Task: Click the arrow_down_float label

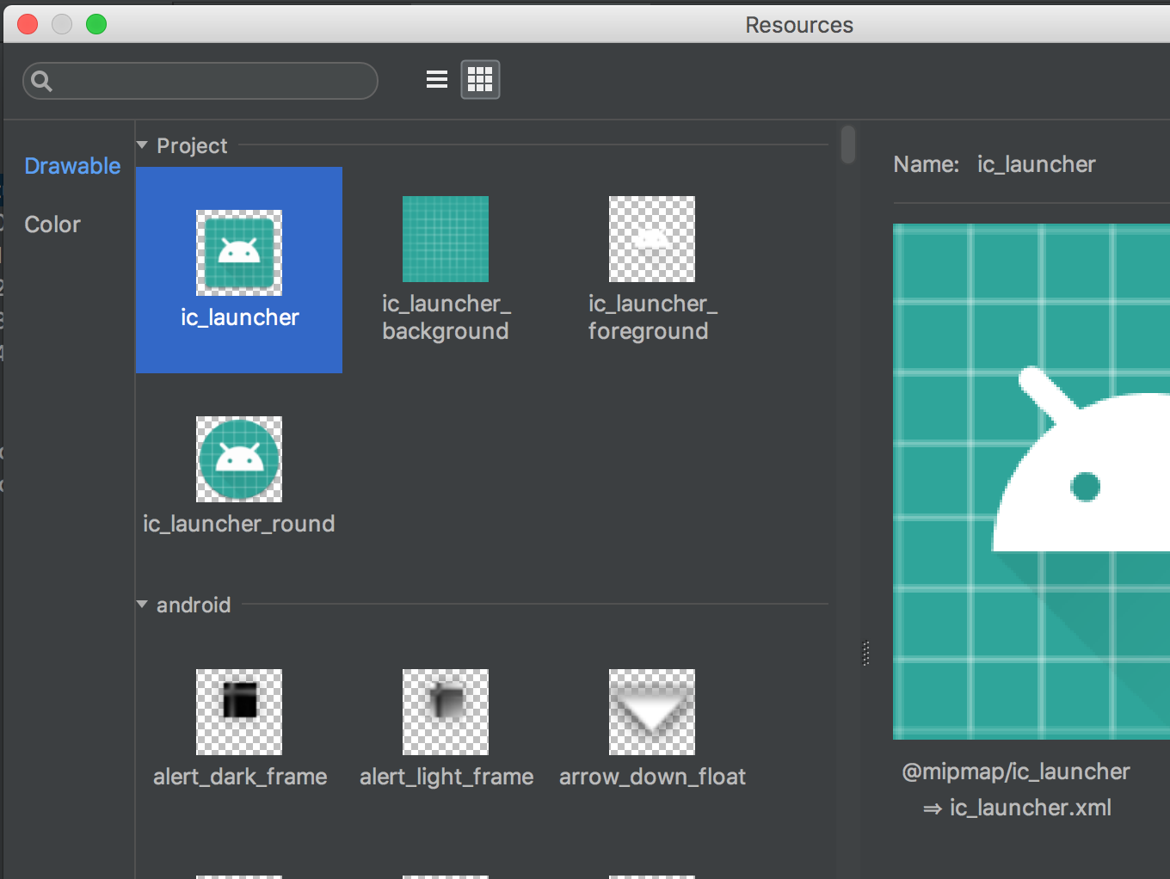Action: tap(652, 777)
